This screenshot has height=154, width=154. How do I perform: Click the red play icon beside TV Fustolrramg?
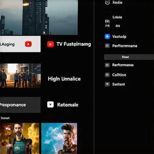[51, 44]
